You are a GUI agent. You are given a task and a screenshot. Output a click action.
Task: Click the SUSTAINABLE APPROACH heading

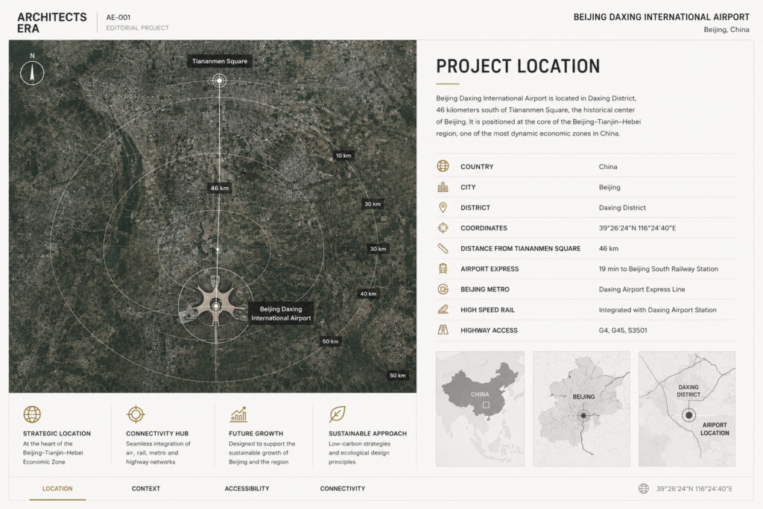click(367, 434)
